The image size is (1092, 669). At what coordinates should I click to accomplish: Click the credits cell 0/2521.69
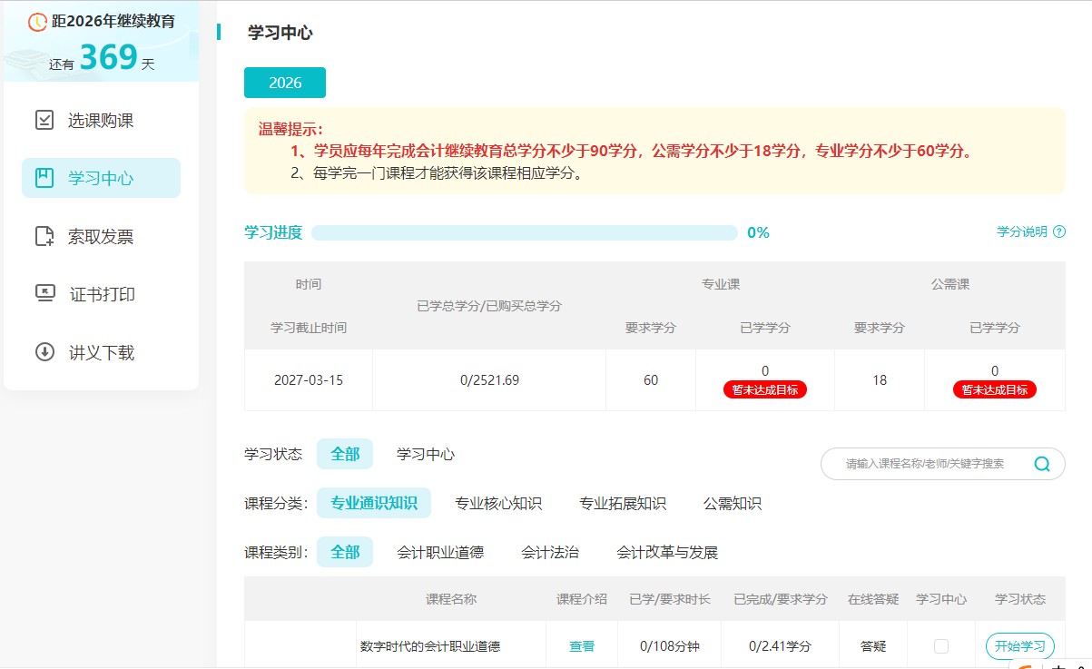[489, 380]
